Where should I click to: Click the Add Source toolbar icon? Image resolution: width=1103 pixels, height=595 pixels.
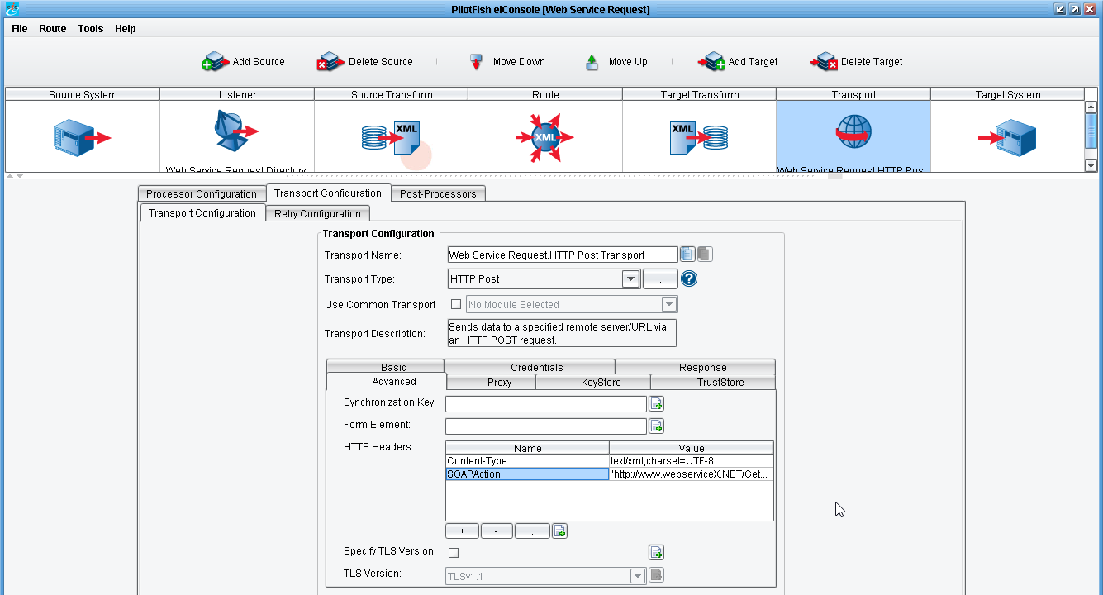tap(216, 62)
